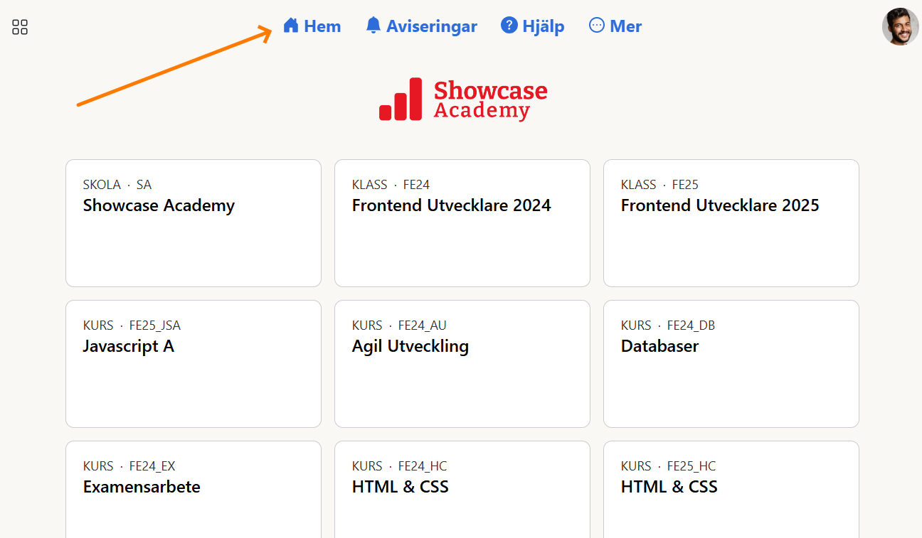Select the Agil Utveckling course card

[462, 364]
